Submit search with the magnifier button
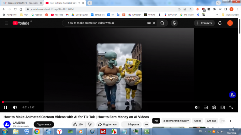Image resolution: width=241 pixels, height=135 pixels. [162, 23]
